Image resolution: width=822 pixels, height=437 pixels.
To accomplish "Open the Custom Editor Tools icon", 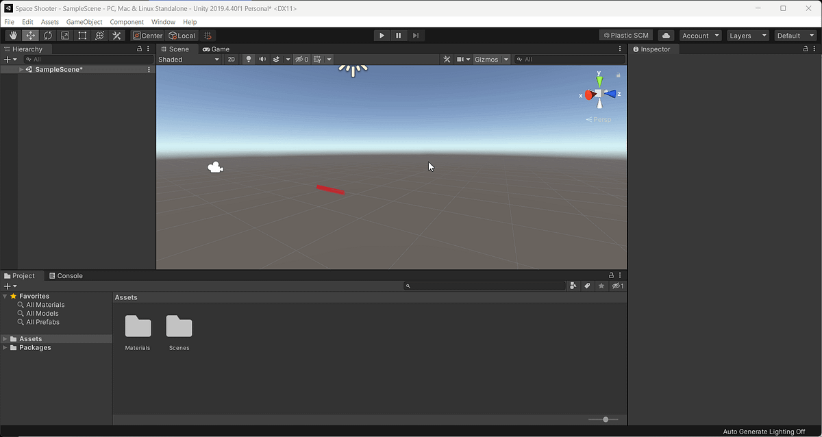I will click(x=116, y=35).
